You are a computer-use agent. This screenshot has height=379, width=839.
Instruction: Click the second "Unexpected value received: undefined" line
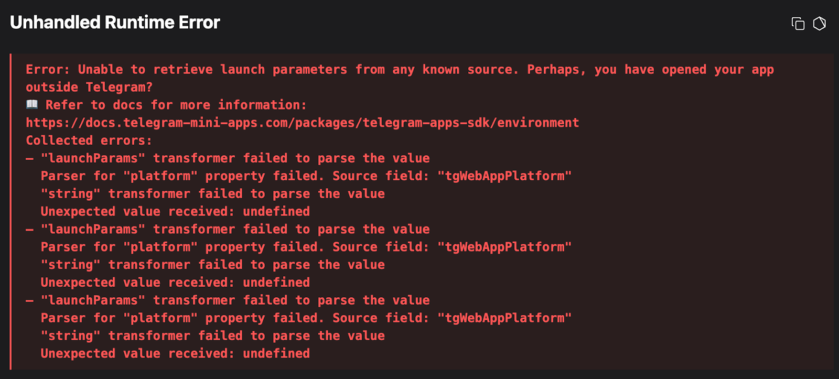(x=175, y=283)
